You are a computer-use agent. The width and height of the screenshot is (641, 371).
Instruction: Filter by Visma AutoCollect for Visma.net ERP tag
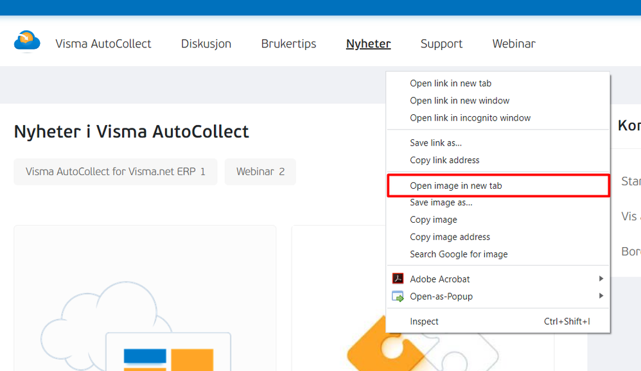tap(115, 171)
